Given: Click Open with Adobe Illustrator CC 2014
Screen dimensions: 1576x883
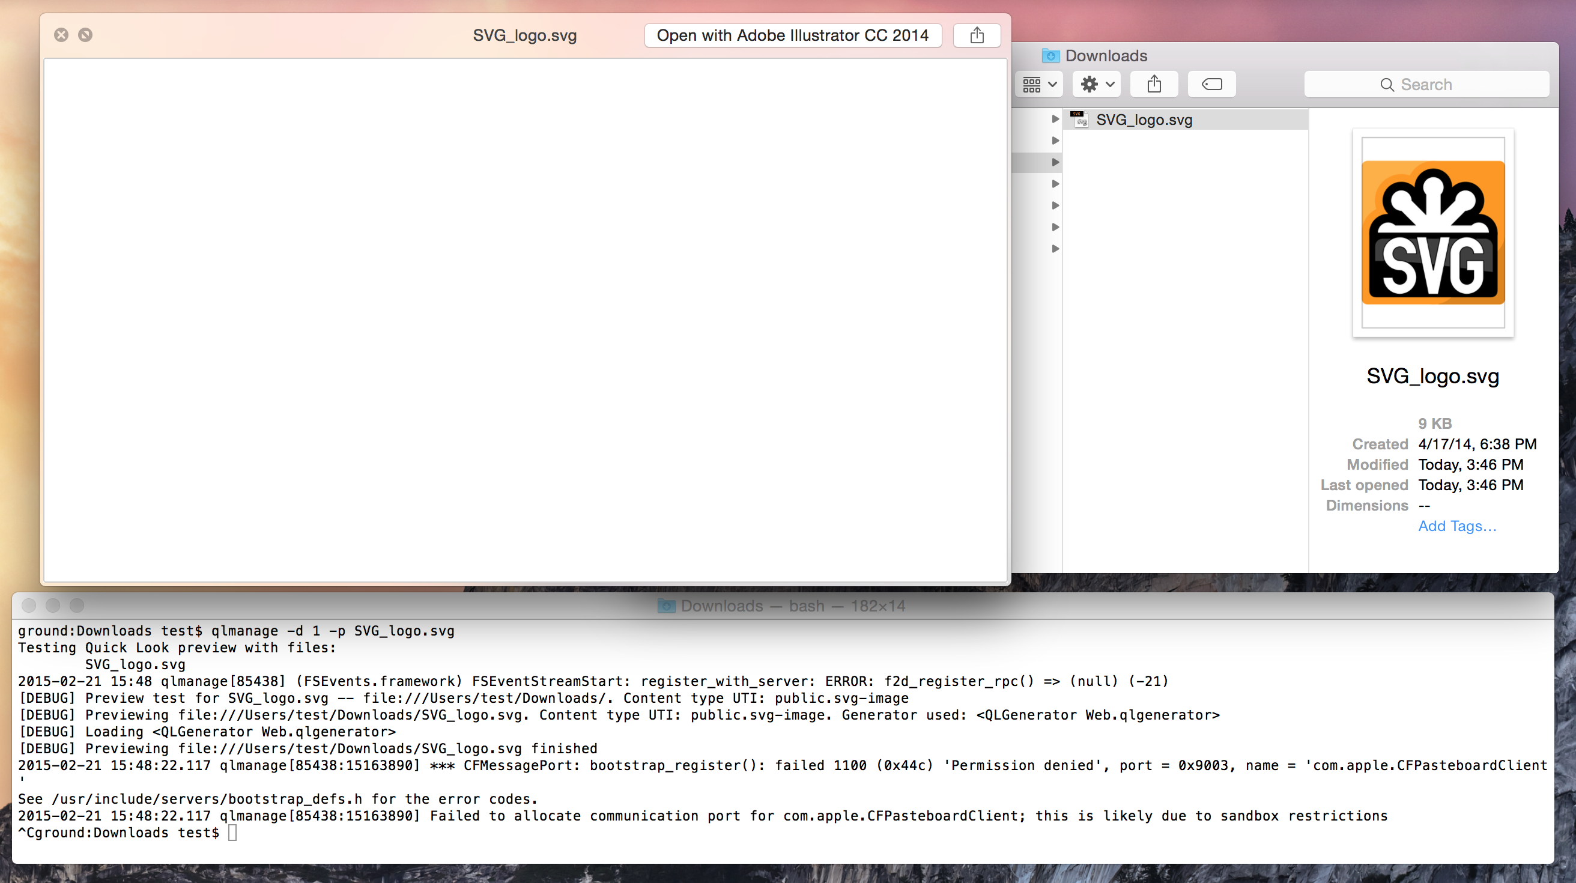Looking at the screenshot, I should 792,35.
